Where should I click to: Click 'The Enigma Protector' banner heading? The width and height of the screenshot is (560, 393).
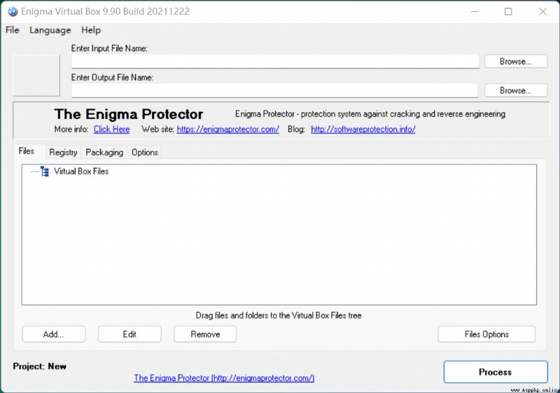pyautogui.click(x=129, y=114)
